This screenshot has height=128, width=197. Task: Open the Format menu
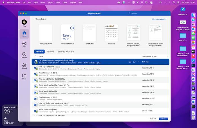[x=50, y=2]
